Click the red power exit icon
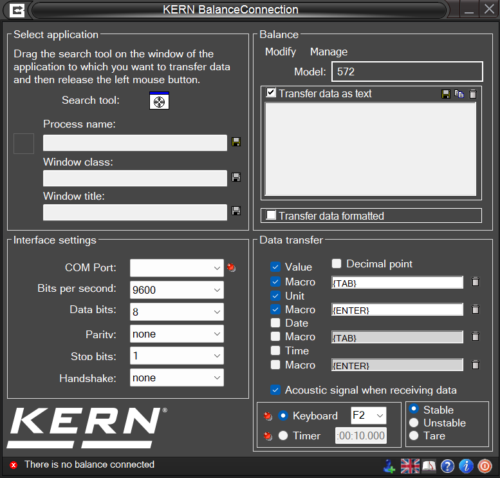Screen dimensions: 500x478 coord(485,466)
